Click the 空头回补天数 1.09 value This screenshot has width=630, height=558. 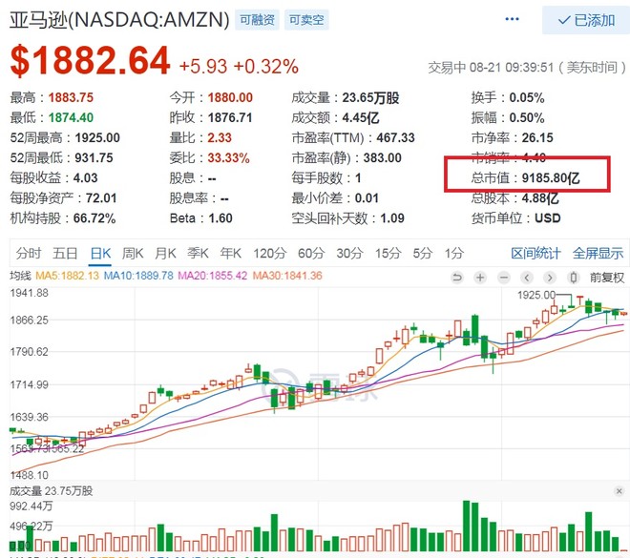392,218
